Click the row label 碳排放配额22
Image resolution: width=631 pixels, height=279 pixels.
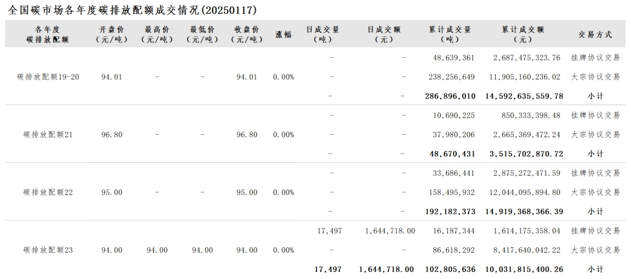coord(48,192)
